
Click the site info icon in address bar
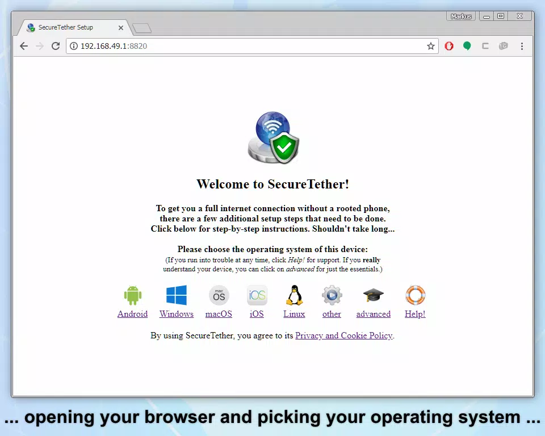point(74,46)
